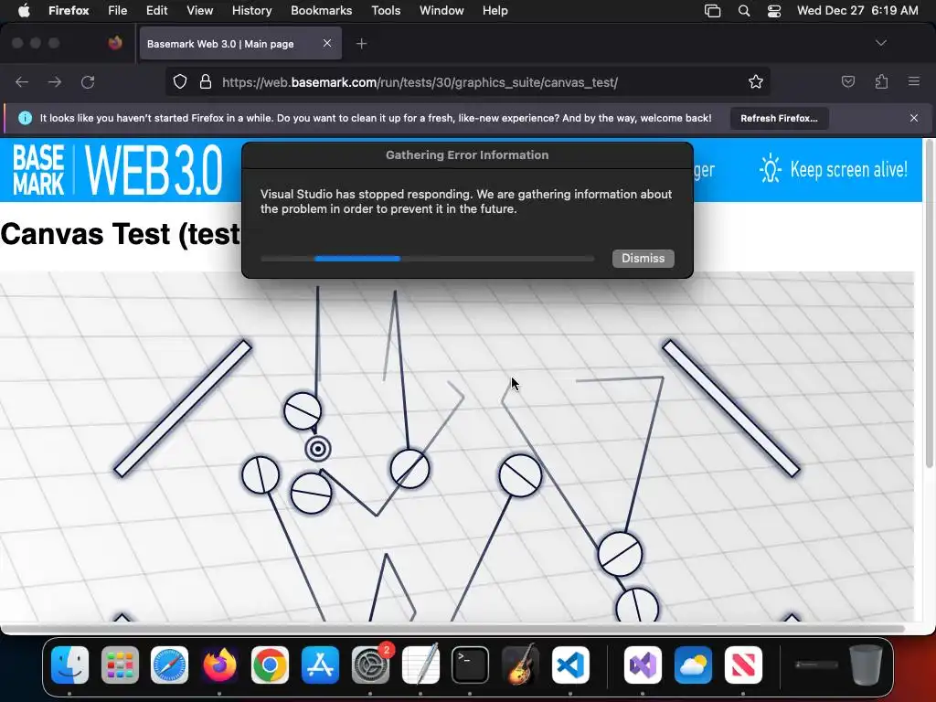Click the minimized item in Dock
This screenshot has width=936, height=702.
816,665
